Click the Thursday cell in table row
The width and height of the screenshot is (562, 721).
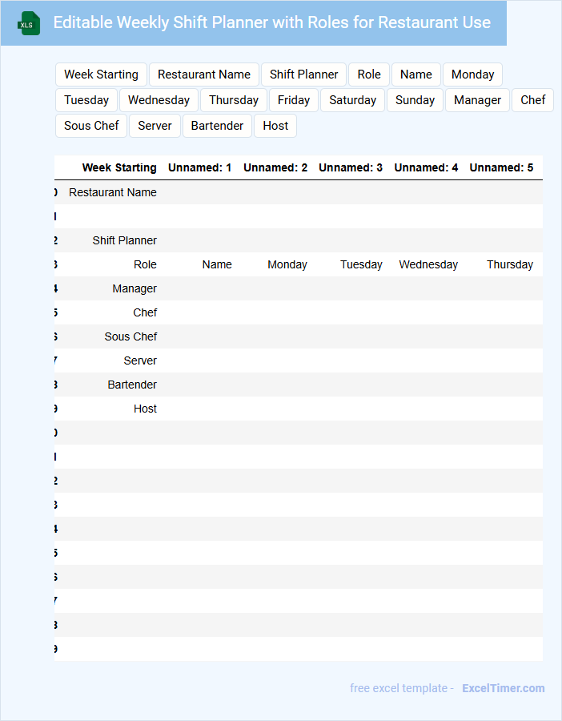(509, 264)
